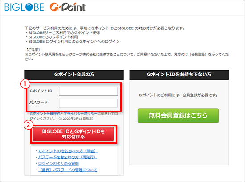This screenshot has width=245, height=182.
Task: Select the Gポイント会員の方 header
Action: point(74,75)
